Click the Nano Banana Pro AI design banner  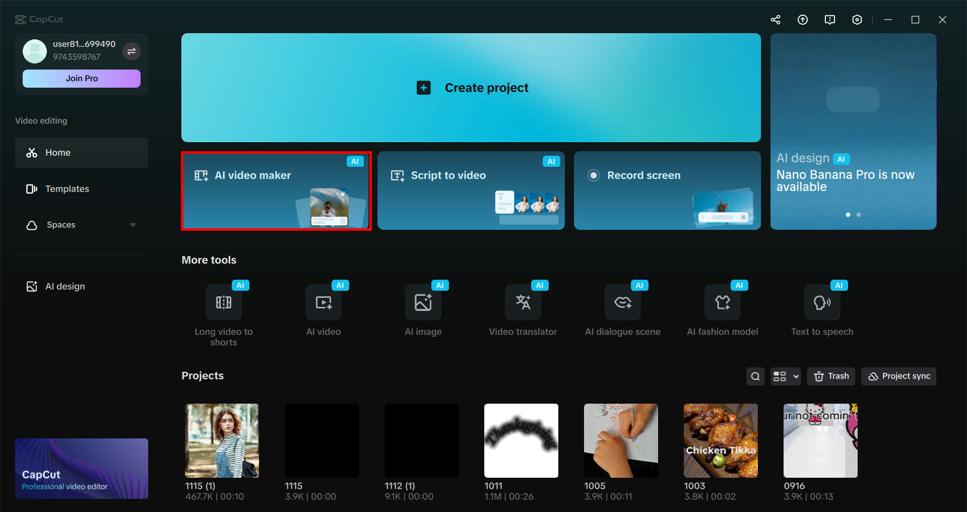[x=853, y=132]
